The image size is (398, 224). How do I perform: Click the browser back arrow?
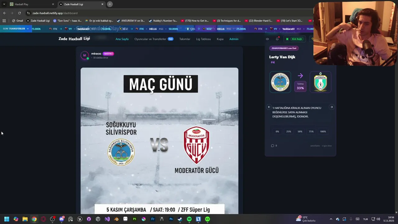tap(4, 13)
